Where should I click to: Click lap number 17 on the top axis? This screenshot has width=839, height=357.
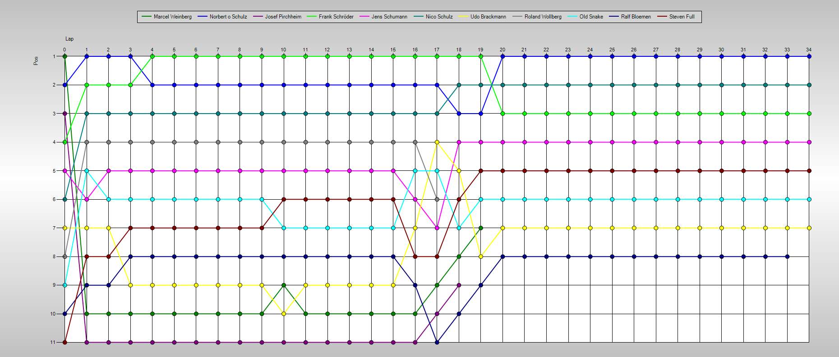pos(437,50)
